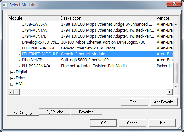This screenshot has height=132, width=184.
Task: Expand the Digital category tree node
Action: click(12, 73)
